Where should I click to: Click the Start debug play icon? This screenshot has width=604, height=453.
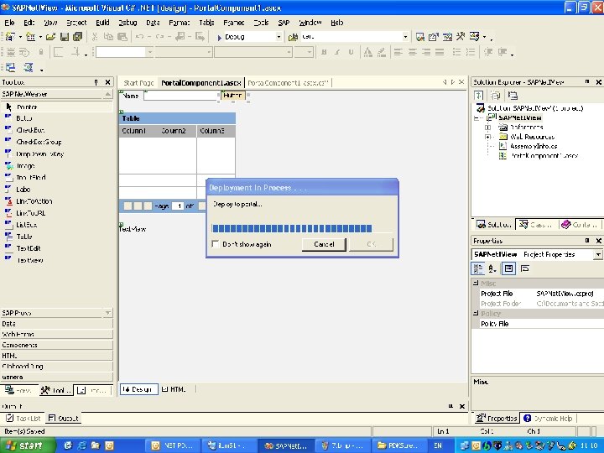tap(219, 38)
